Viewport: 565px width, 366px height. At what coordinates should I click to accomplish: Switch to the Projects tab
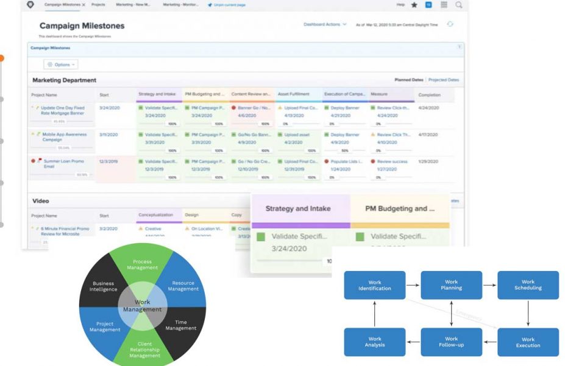(x=98, y=5)
